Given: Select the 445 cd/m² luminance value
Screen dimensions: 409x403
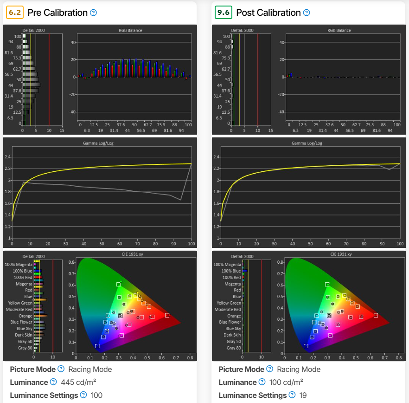Looking at the screenshot, I should pyautogui.click(x=78, y=383).
